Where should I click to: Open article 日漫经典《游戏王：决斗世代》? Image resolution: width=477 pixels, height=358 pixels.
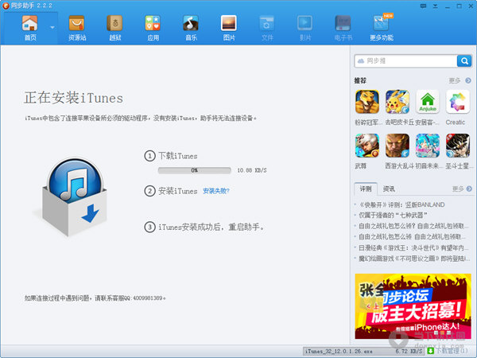(413, 247)
